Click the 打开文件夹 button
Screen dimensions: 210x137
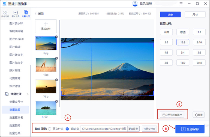click(149, 129)
